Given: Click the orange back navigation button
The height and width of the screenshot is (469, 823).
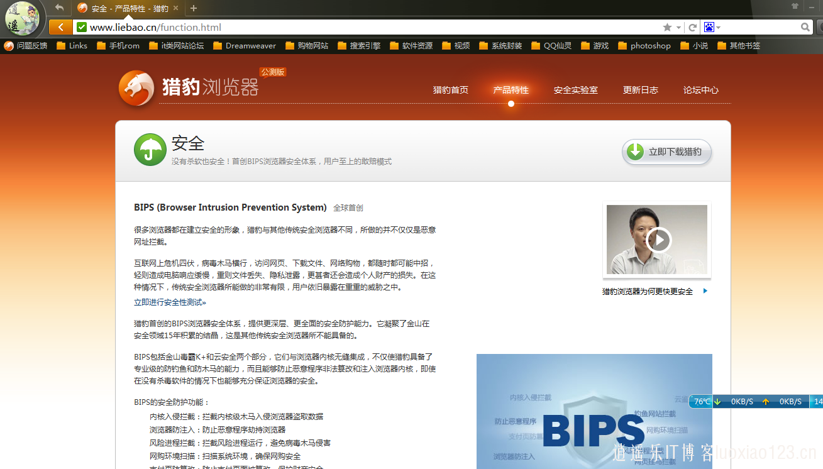Looking at the screenshot, I should click(x=60, y=27).
